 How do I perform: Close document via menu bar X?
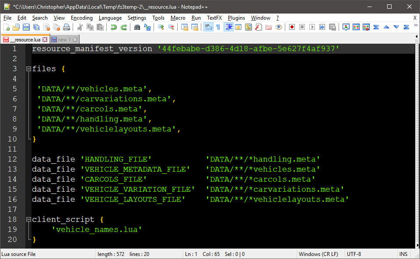point(415,18)
